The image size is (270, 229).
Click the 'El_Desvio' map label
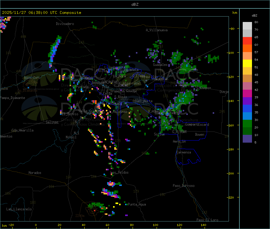pos(70,114)
